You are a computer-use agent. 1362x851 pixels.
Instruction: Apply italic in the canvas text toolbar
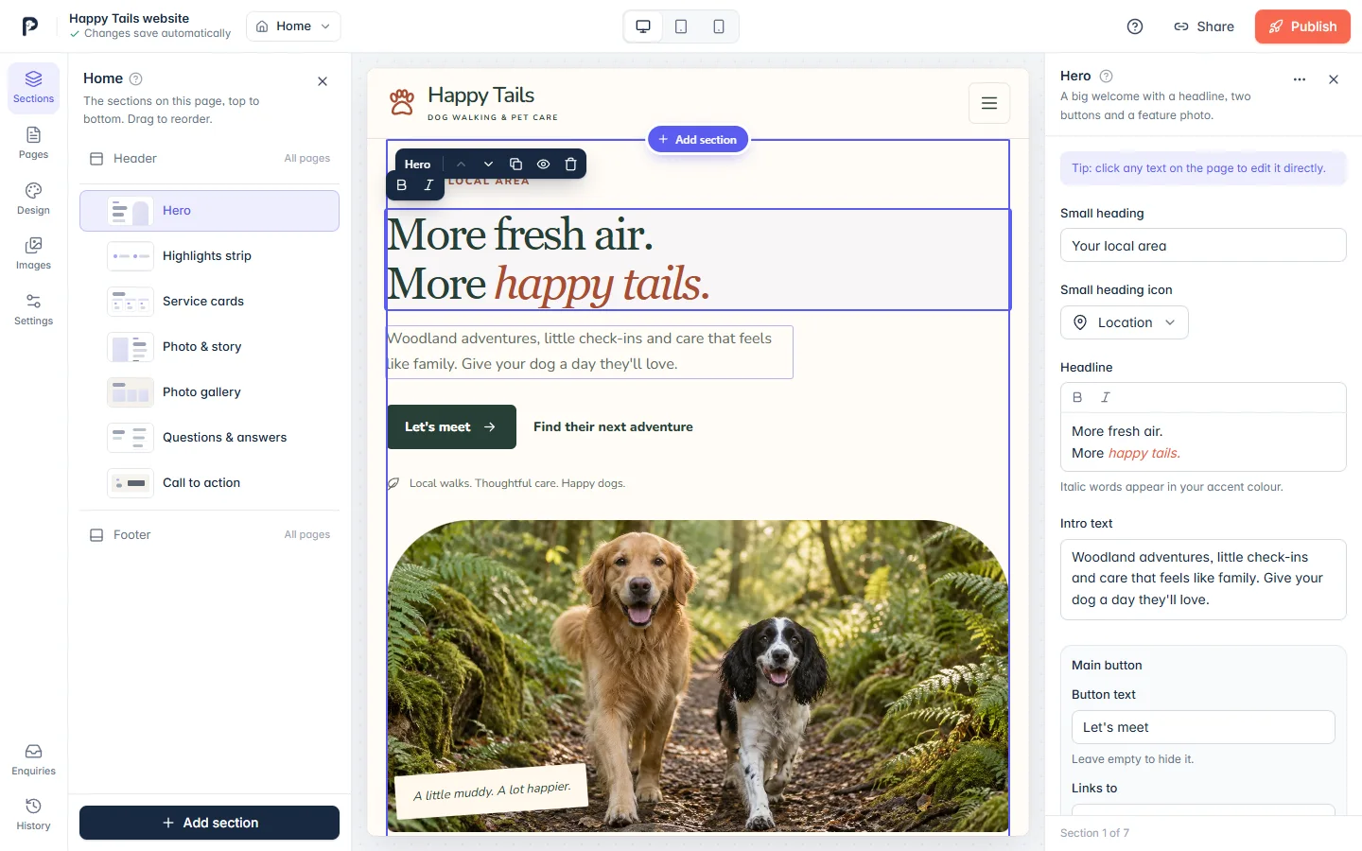[428, 185]
